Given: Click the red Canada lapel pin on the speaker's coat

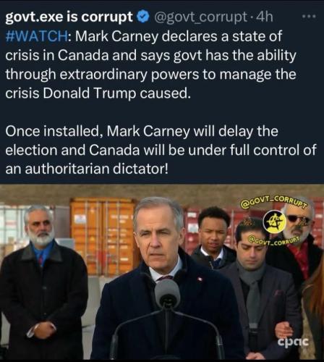Looking at the screenshot, I should click(200, 279).
